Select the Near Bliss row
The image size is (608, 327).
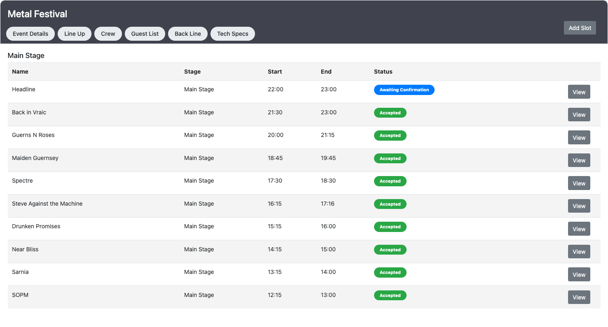point(25,249)
